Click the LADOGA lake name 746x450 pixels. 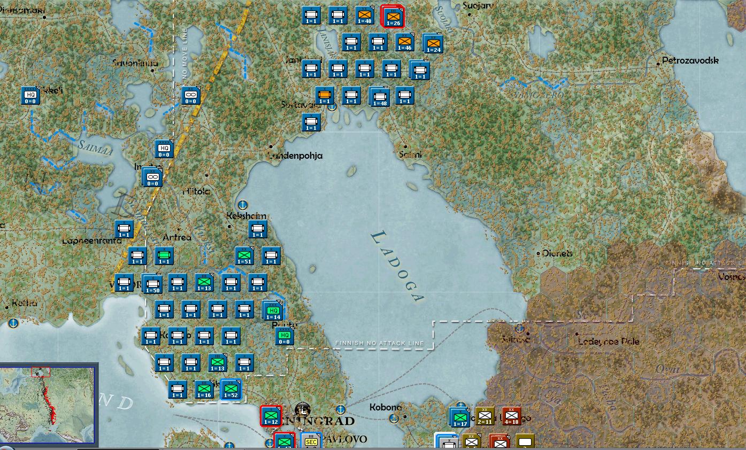pos(398,267)
